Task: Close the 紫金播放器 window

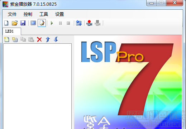Action: pyautogui.click(x=175, y=3)
